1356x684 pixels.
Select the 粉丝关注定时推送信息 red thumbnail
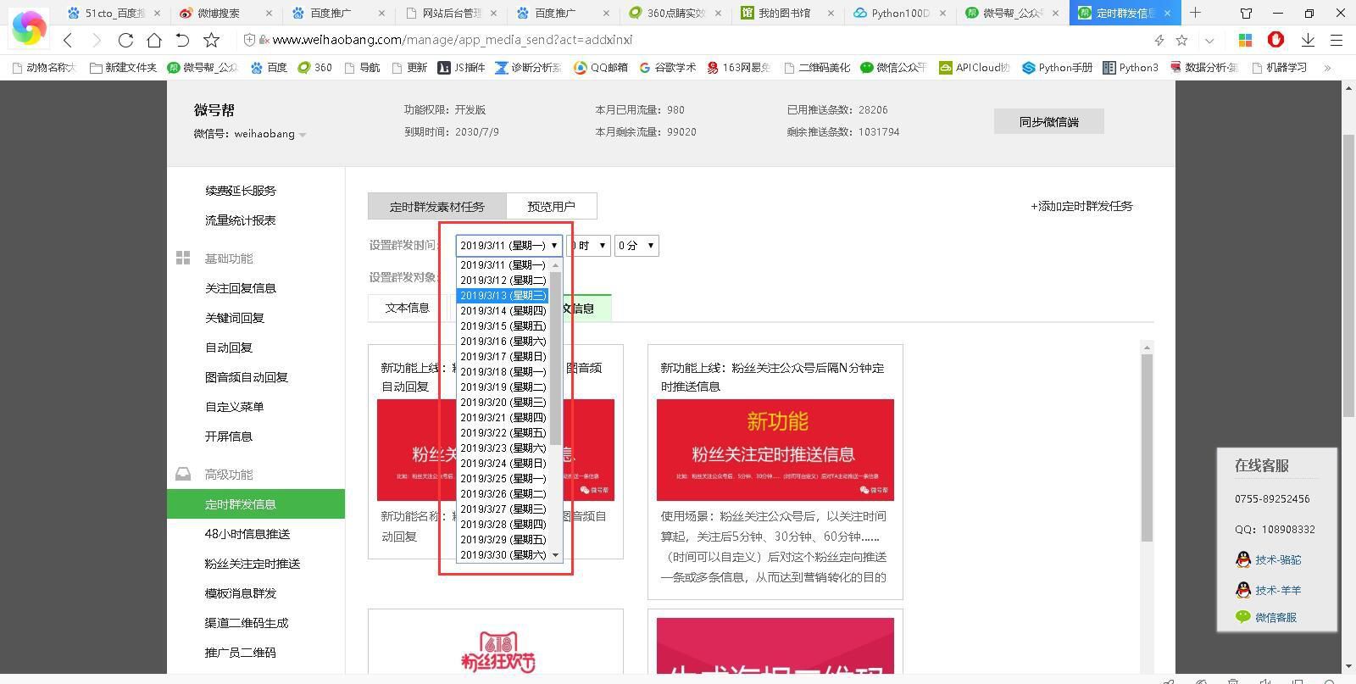[x=775, y=450]
